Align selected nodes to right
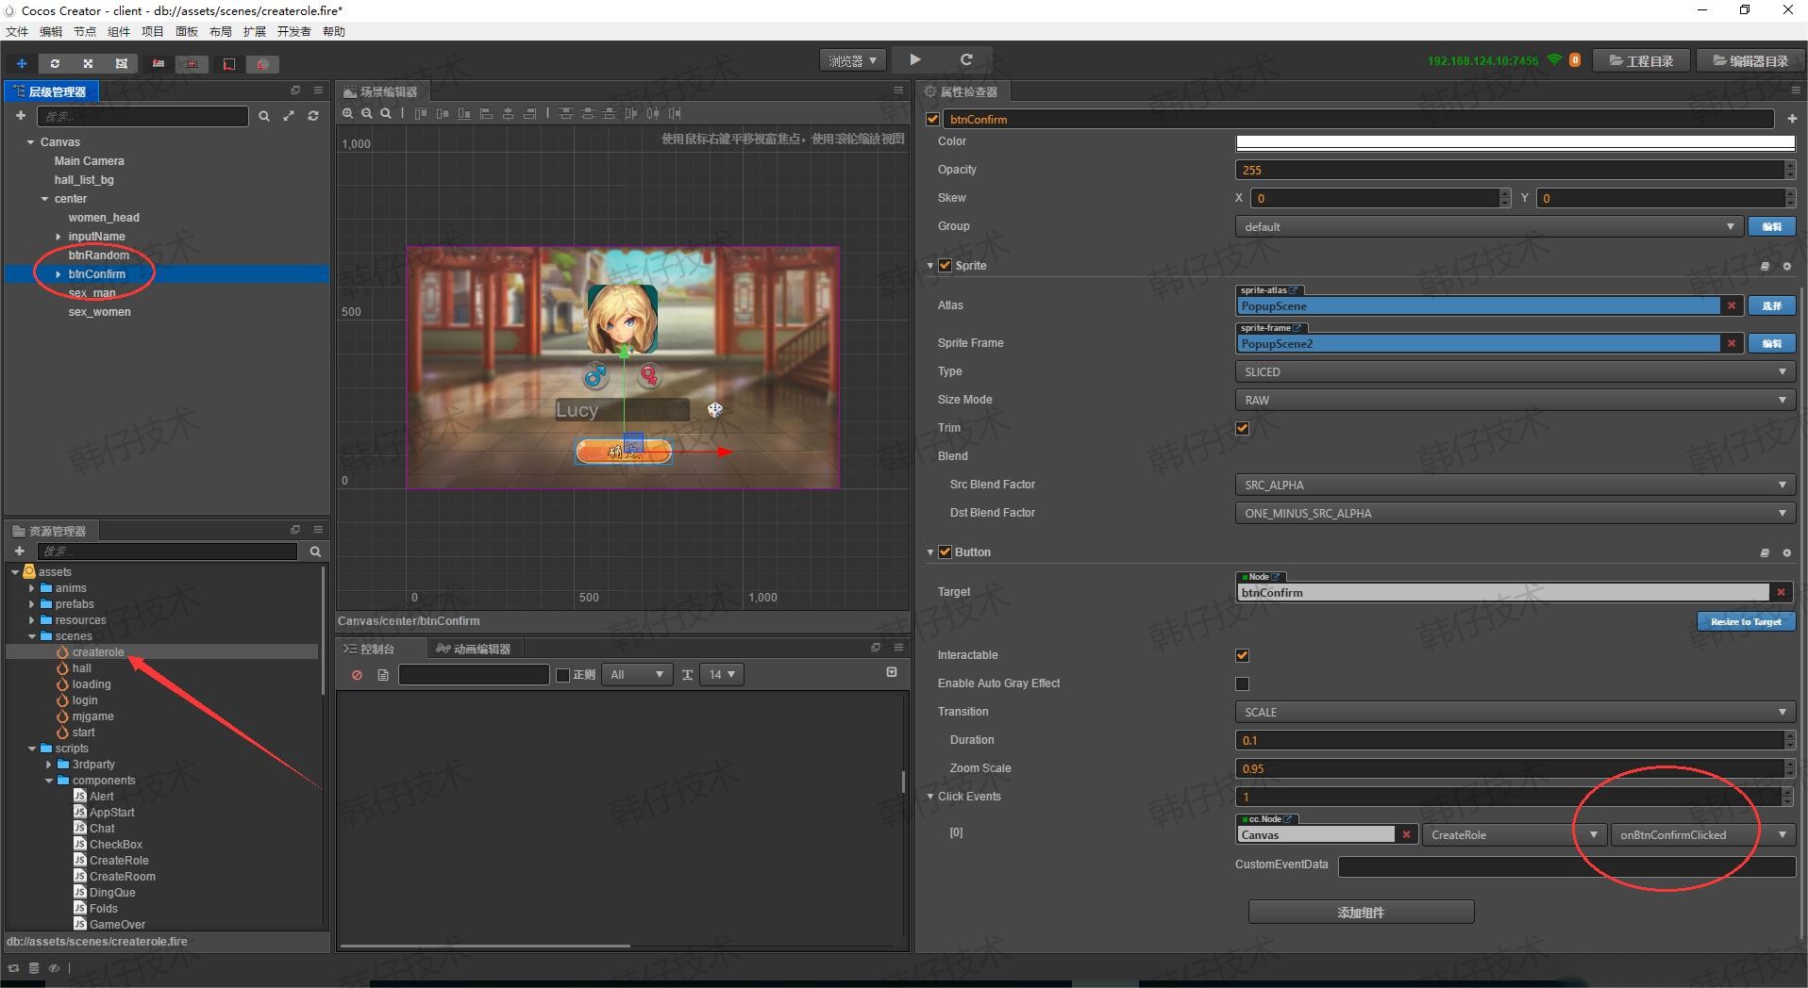The image size is (1808, 988). click(x=529, y=113)
